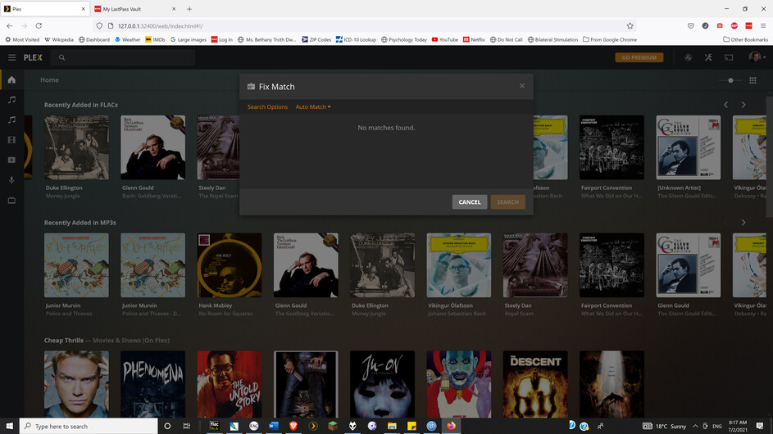
Task: Open the user account avatar menu
Action: [757, 57]
